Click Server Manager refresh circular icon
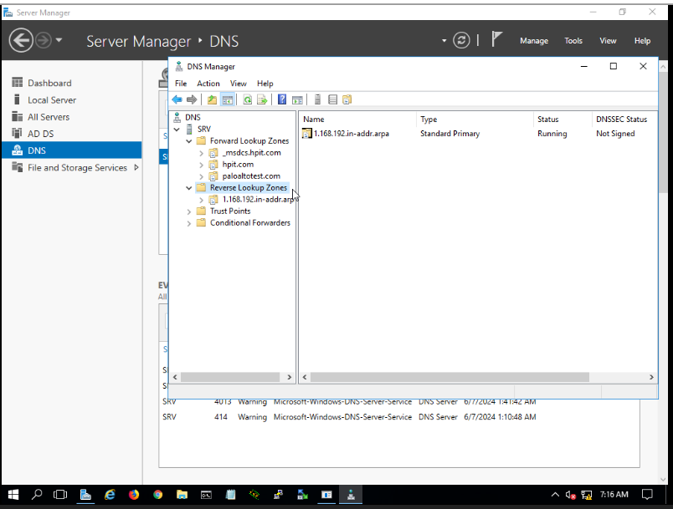The height and width of the screenshot is (509, 673). point(461,41)
